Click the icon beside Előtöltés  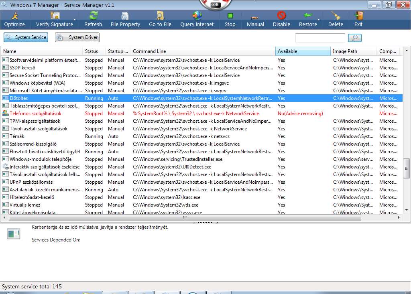coord(6,98)
